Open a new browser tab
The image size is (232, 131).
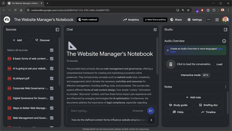[47, 3]
